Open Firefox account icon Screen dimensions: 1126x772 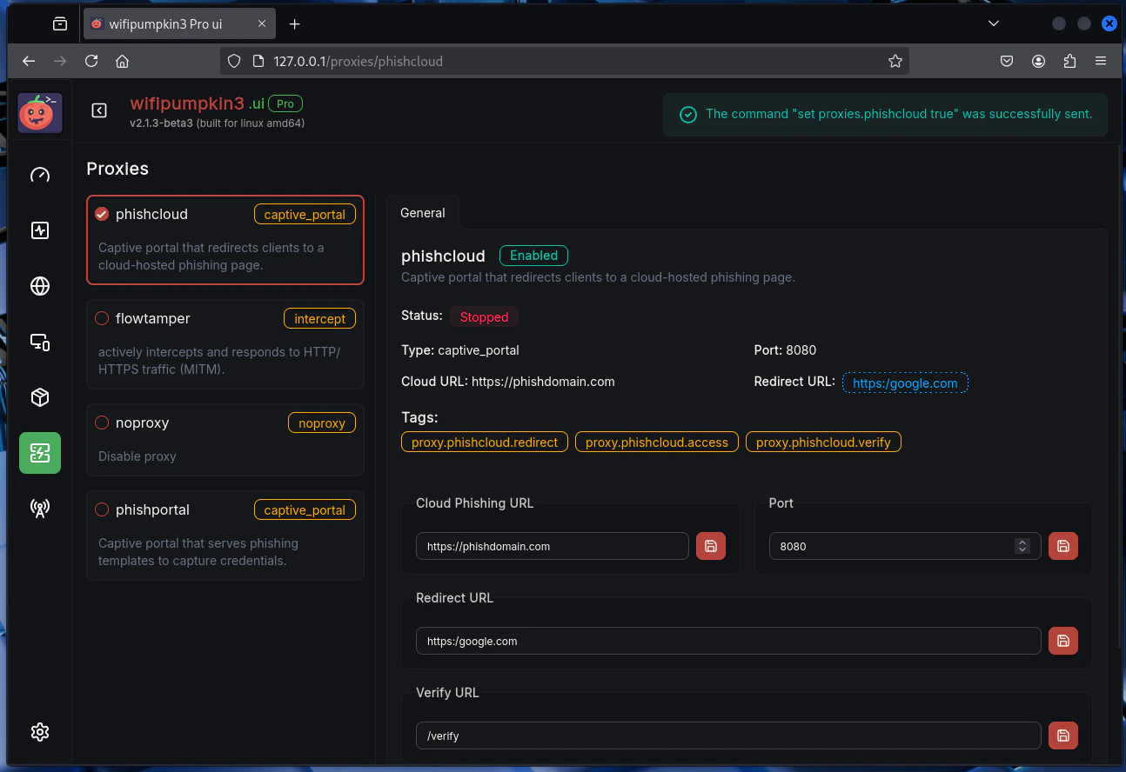[x=1038, y=61]
